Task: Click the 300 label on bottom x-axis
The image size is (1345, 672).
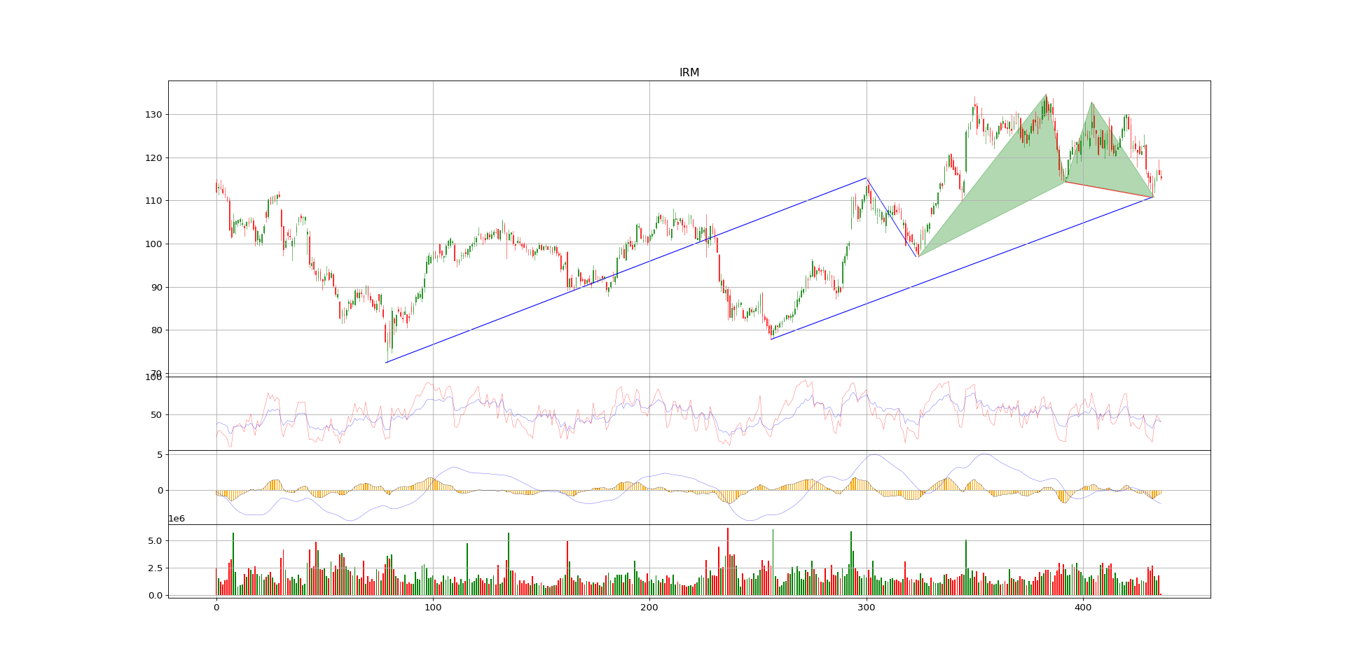Action: (x=867, y=608)
